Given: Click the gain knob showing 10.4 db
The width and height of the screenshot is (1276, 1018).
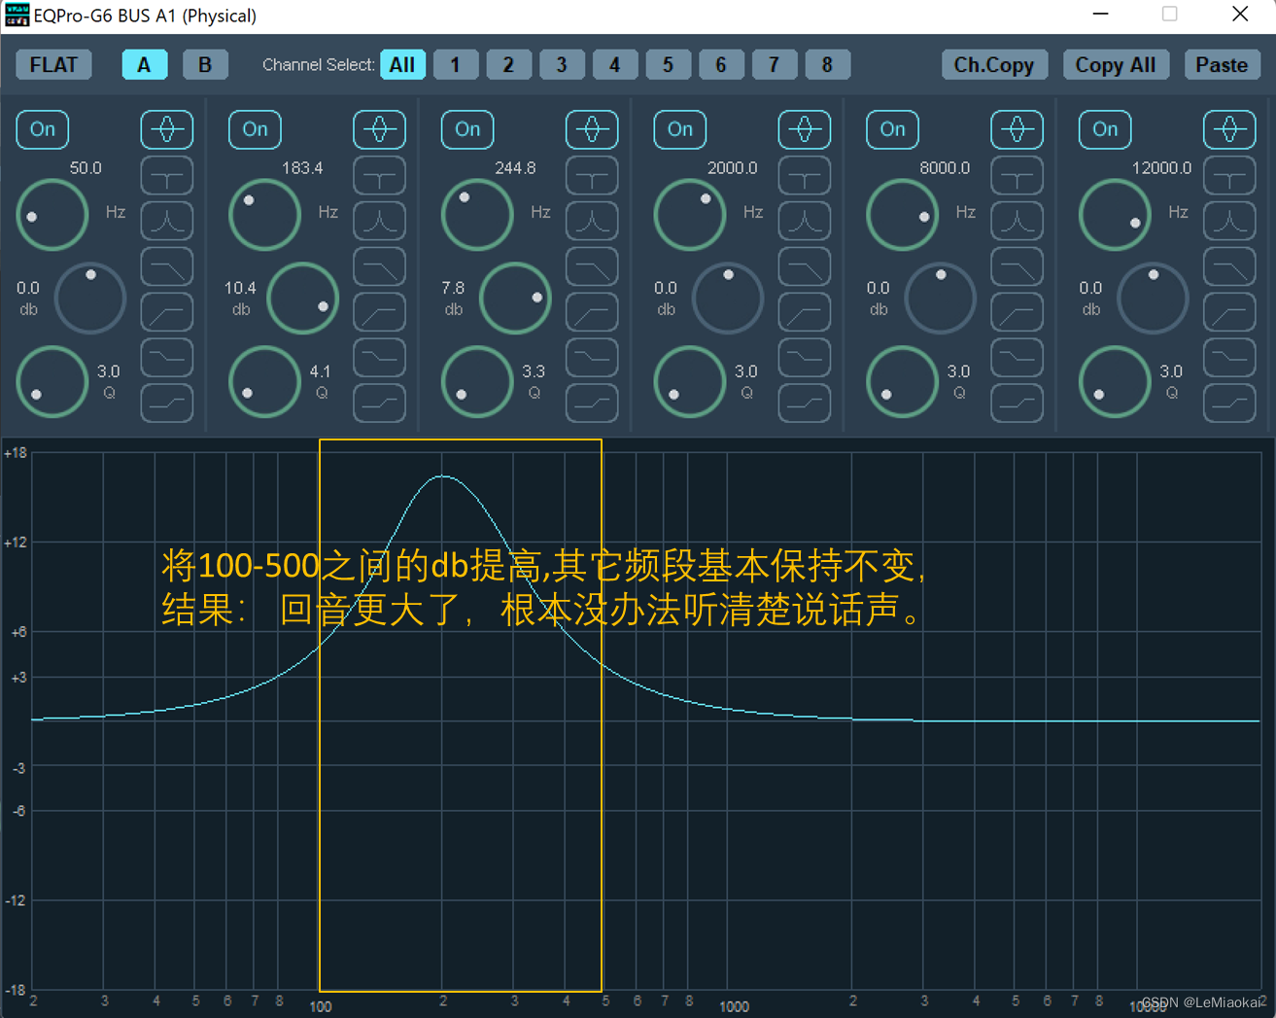Looking at the screenshot, I should [x=302, y=298].
